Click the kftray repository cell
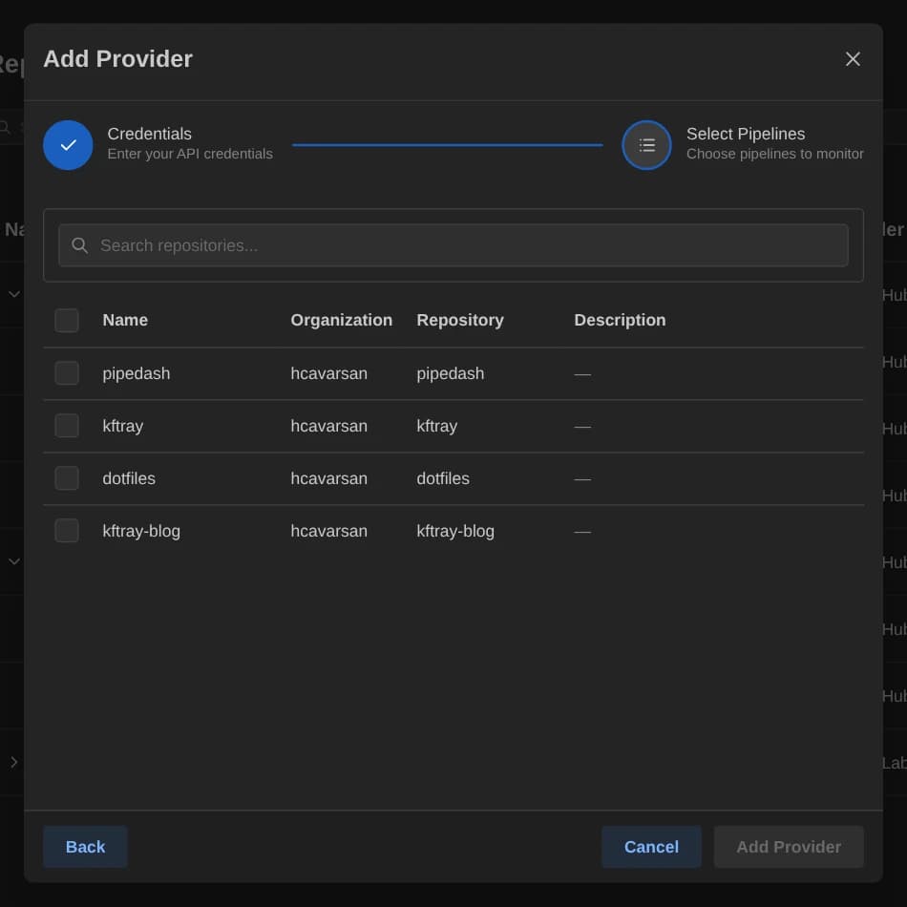This screenshot has width=907, height=907. click(436, 427)
